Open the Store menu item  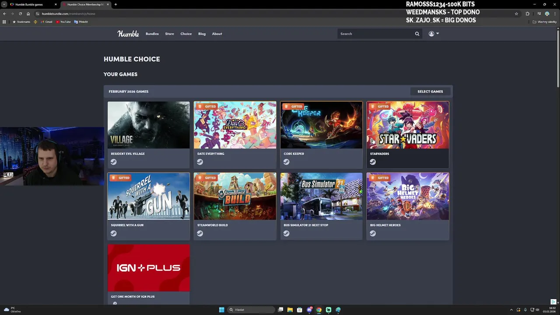169,34
